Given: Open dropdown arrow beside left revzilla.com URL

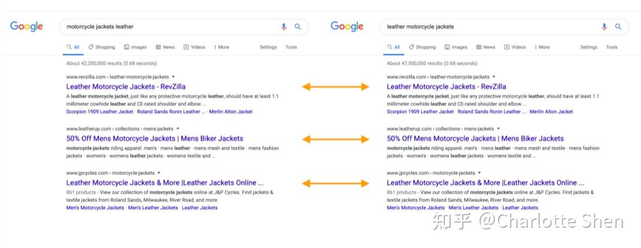Looking at the screenshot, I should (174, 77).
